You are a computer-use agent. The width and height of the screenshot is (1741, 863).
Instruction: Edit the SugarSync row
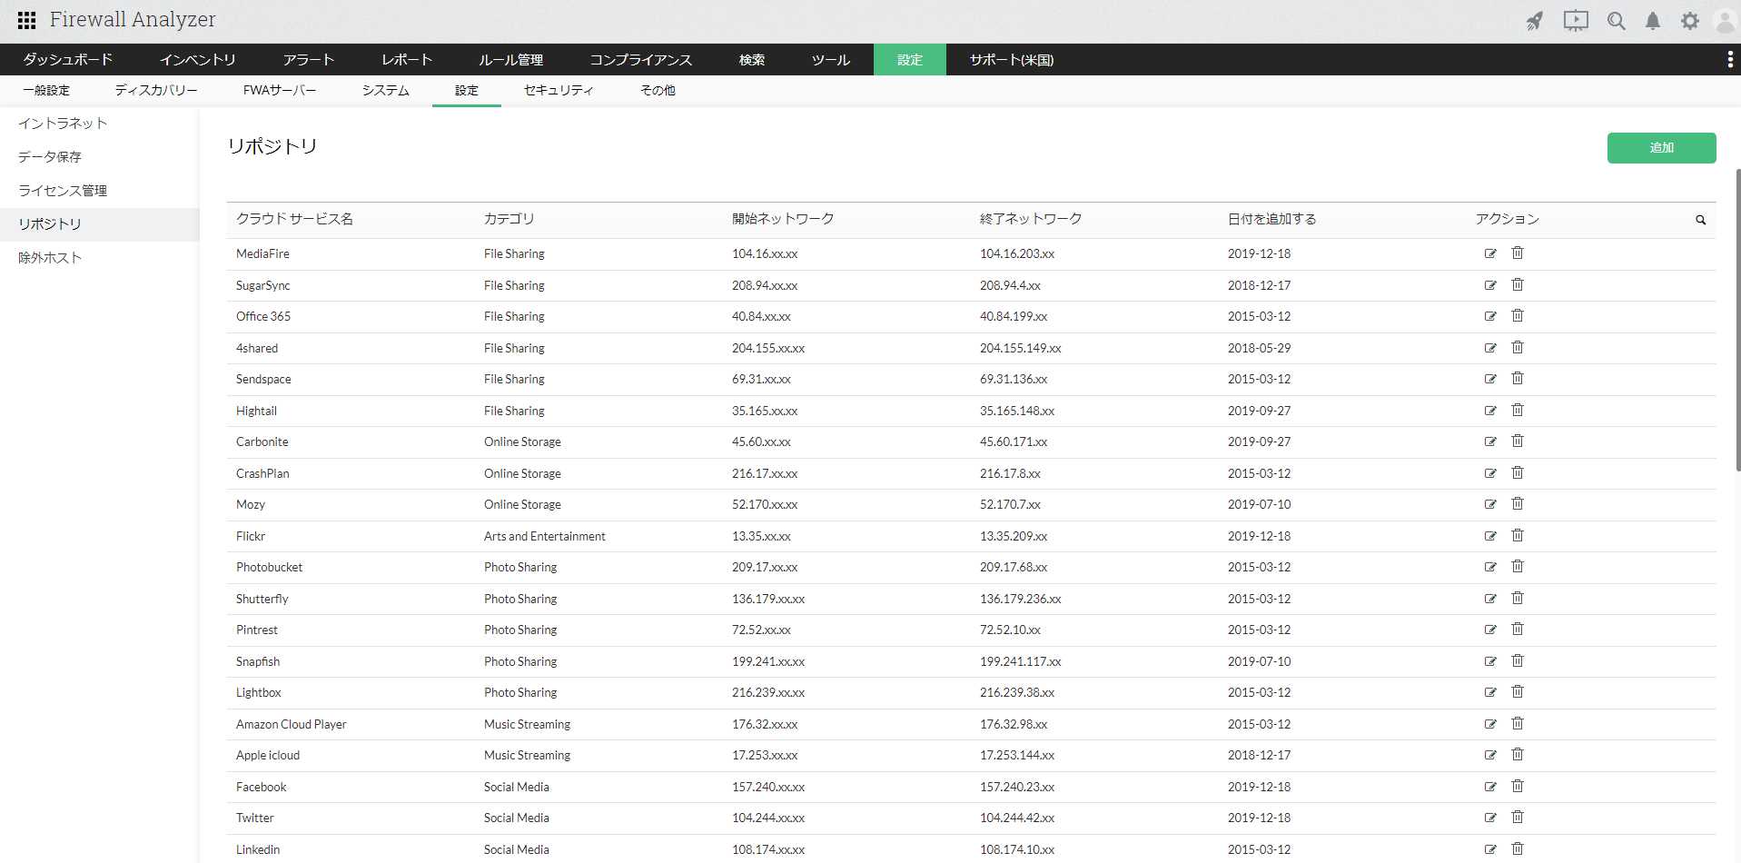point(1490,285)
